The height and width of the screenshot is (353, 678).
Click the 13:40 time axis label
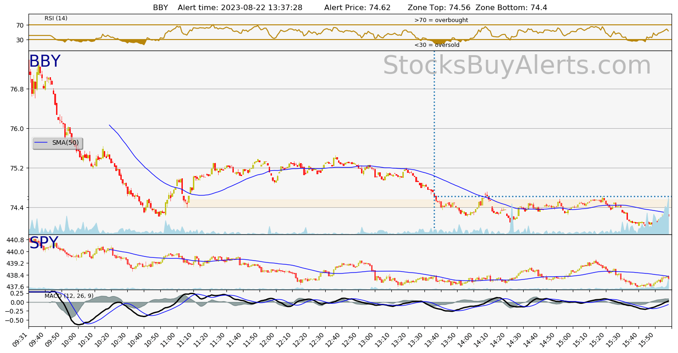[432, 339]
